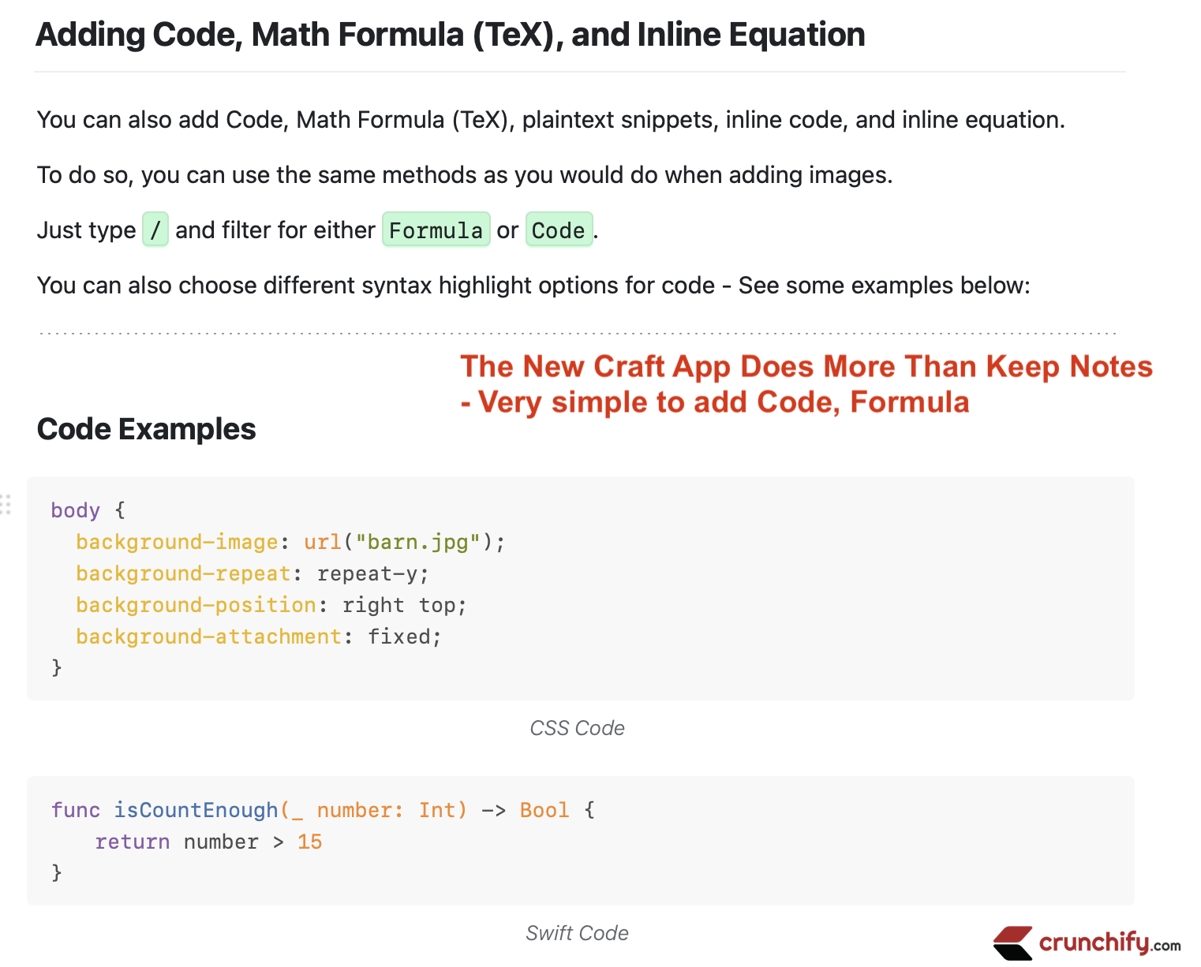Click the paragraph starting with To do so
This screenshot has width=1201, height=967.
(465, 175)
